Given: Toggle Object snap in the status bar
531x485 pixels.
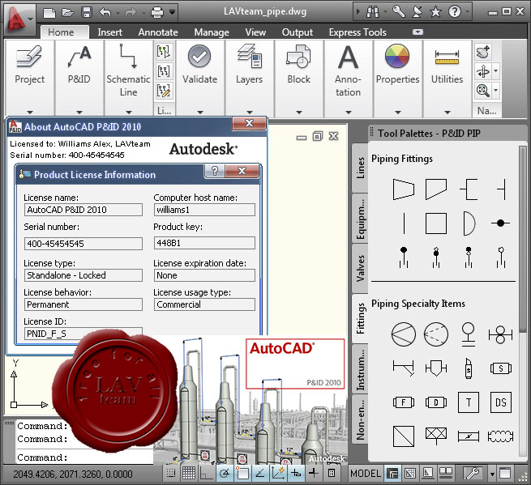Looking at the screenshot, I should pyautogui.click(x=242, y=473).
